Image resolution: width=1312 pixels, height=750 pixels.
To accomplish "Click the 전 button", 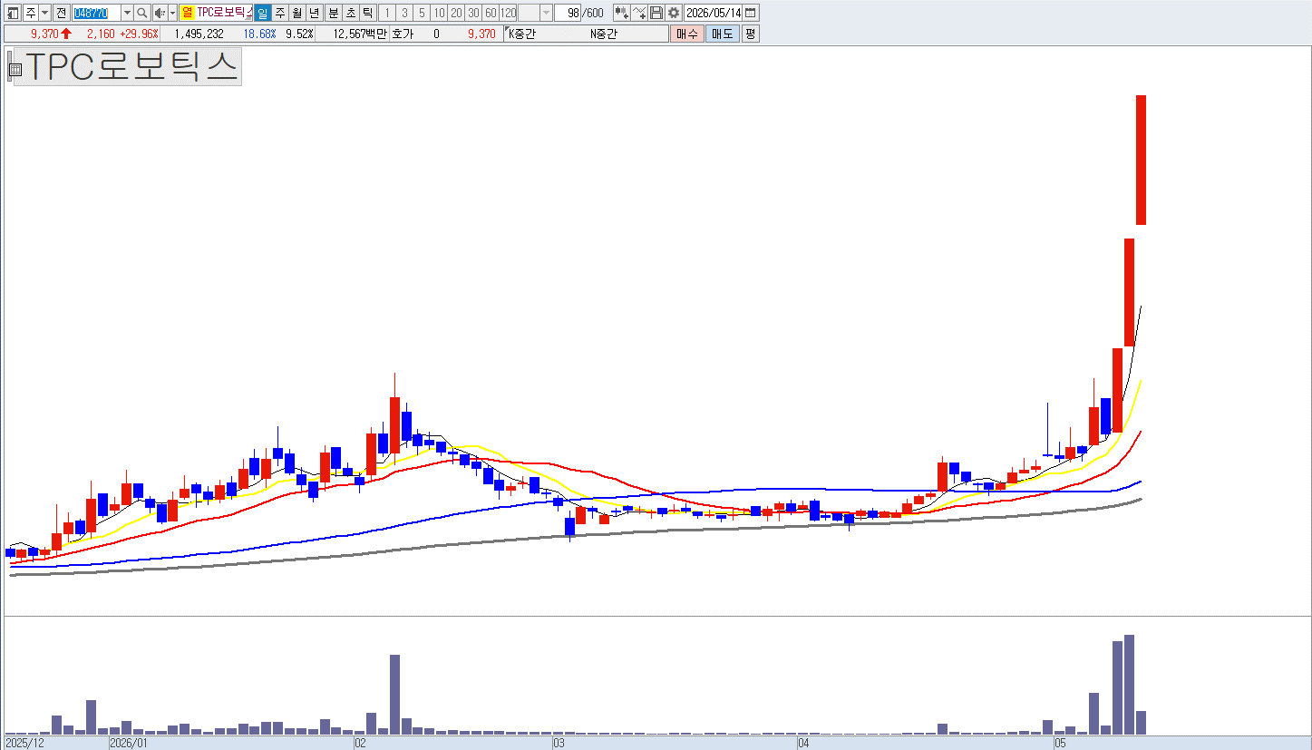I will click(61, 13).
